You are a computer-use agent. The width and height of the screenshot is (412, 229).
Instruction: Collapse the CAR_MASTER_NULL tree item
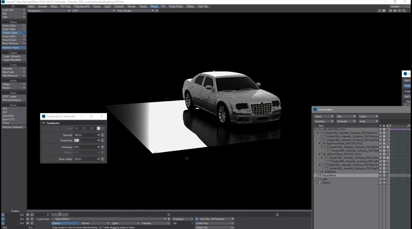pyautogui.click(x=315, y=129)
